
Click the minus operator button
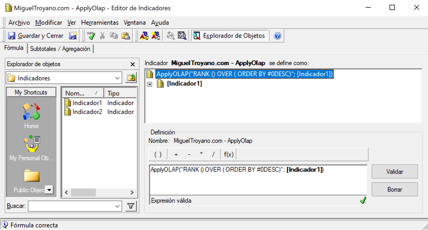point(189,154)
